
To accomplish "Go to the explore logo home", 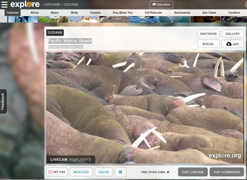I will pyautogui.click(x=25, y=4).
